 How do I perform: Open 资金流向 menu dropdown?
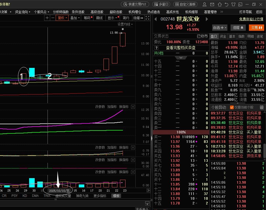(x=23, y=12)
